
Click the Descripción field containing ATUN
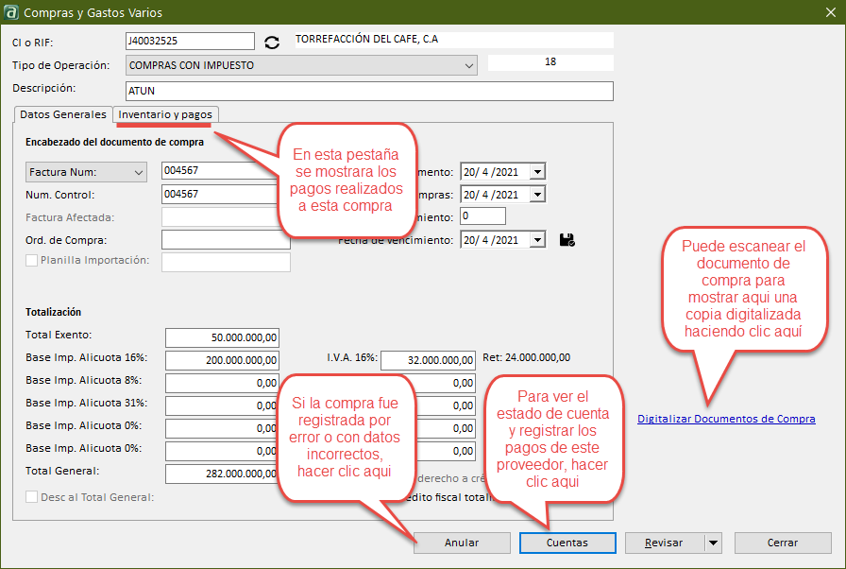pyautogui.click(x=368, y=91)
